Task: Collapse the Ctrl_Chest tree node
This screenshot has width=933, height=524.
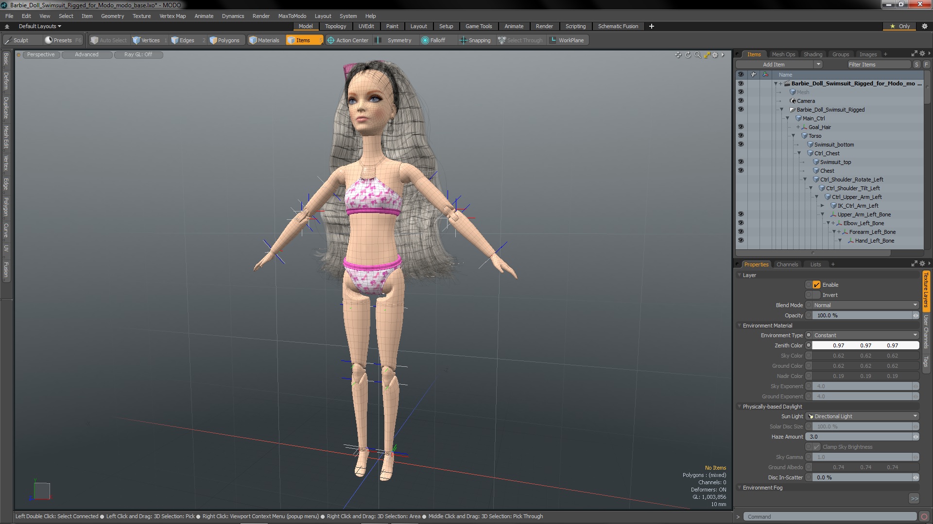Action: coord(799,153)
